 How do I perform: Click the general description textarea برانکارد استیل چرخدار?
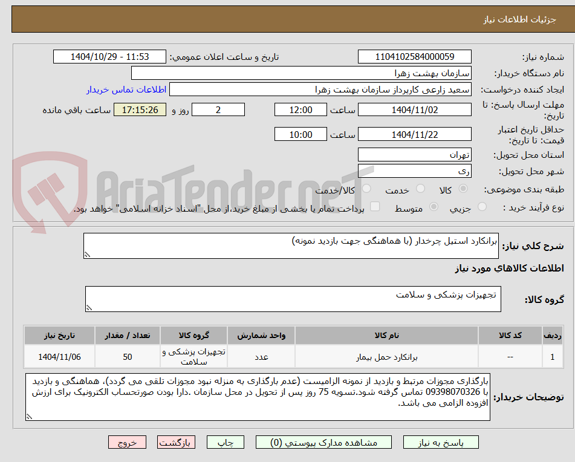tap(291, 246)
